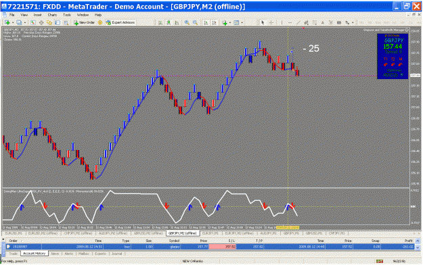Select the Horizontal Line drawing tool
The height and width of the screenshot is (265, 423).
click(290, 22)
